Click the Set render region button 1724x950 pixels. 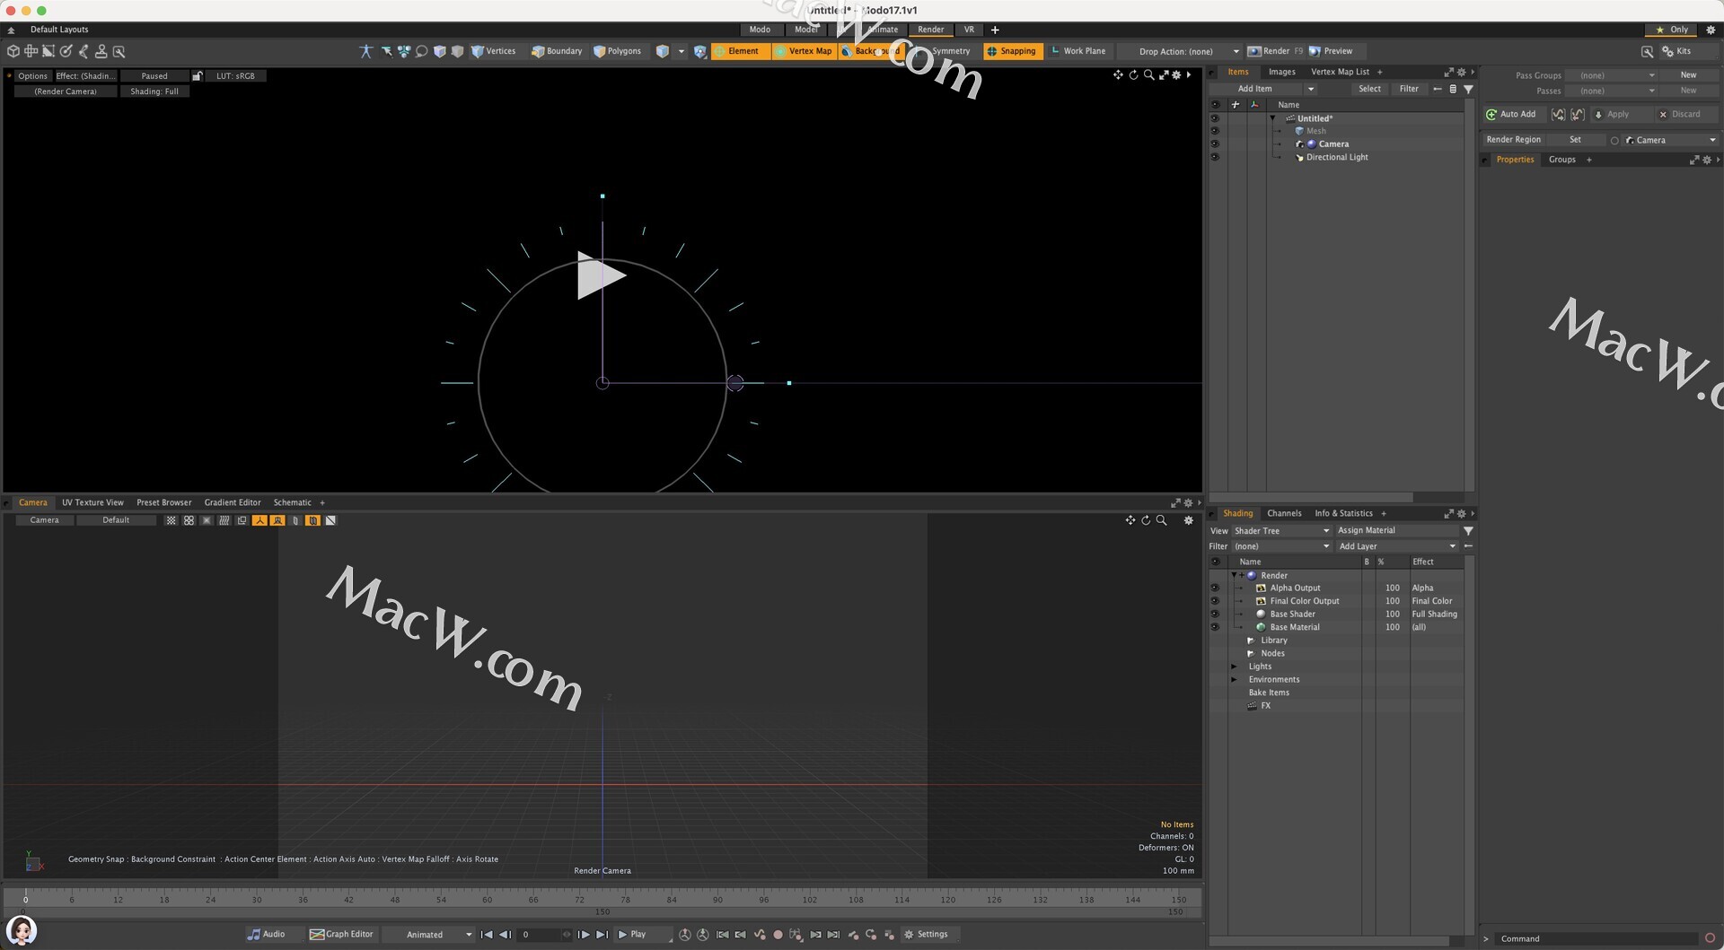click(x=1575, y=140)
